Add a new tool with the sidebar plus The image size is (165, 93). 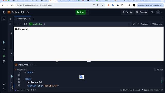point(10,19)
